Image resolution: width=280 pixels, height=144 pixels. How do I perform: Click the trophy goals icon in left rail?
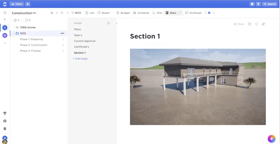5,113
